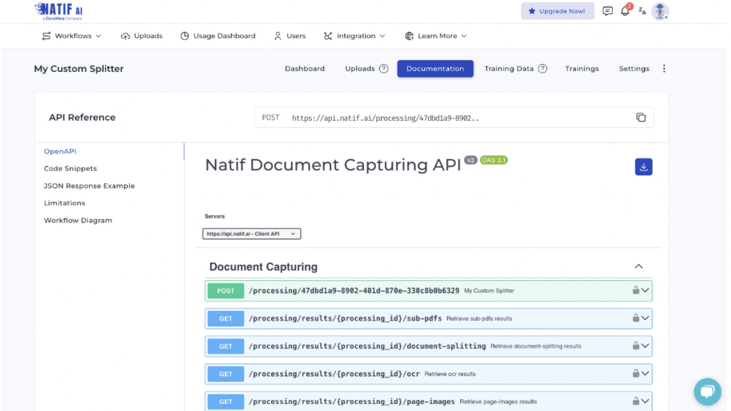
Task: Open the feedback message icon
Action: [x=607, y=11]
